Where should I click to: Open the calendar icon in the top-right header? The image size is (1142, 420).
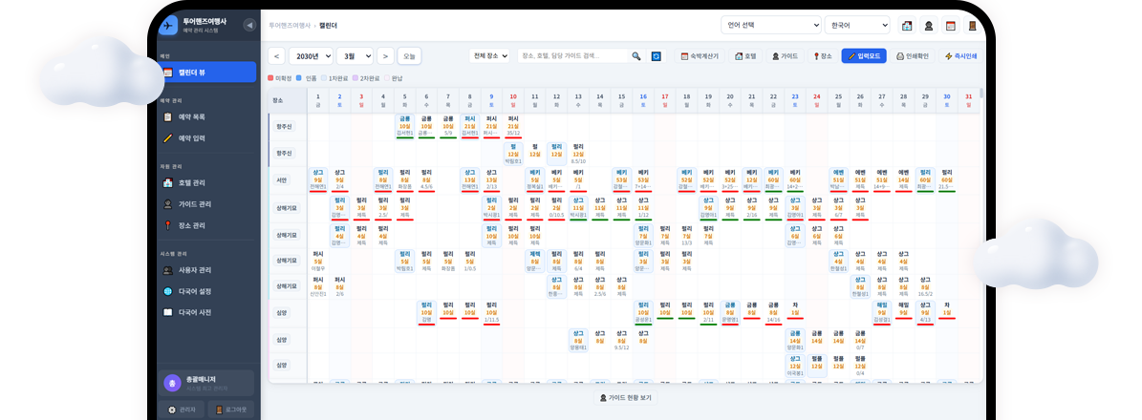(950, 26)
